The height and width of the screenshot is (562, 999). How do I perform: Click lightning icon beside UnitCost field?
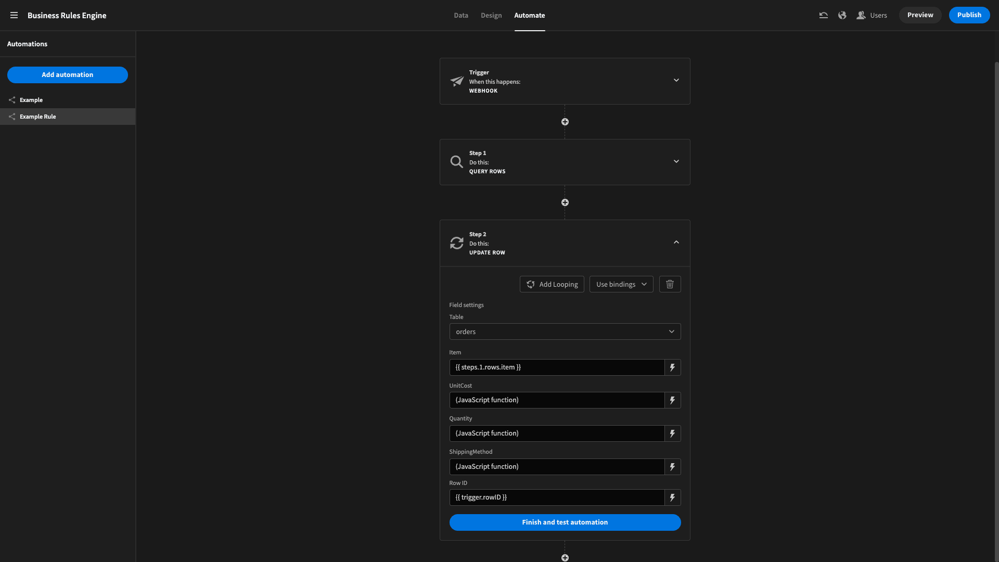(x=672, y=400)
